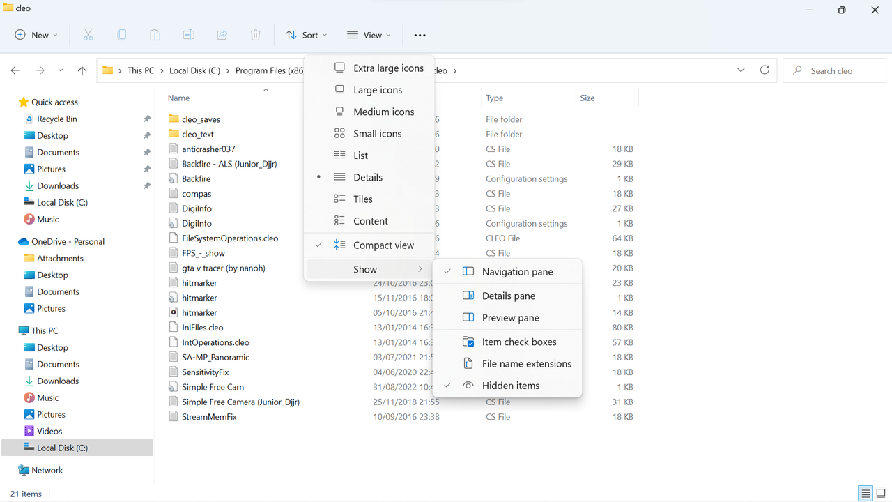
Task: Choose Medium icons layout
Action: [369, 112]
